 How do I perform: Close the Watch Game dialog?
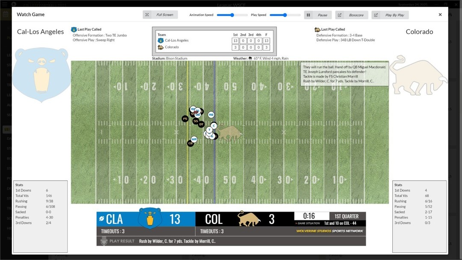[x=440, y=15]
